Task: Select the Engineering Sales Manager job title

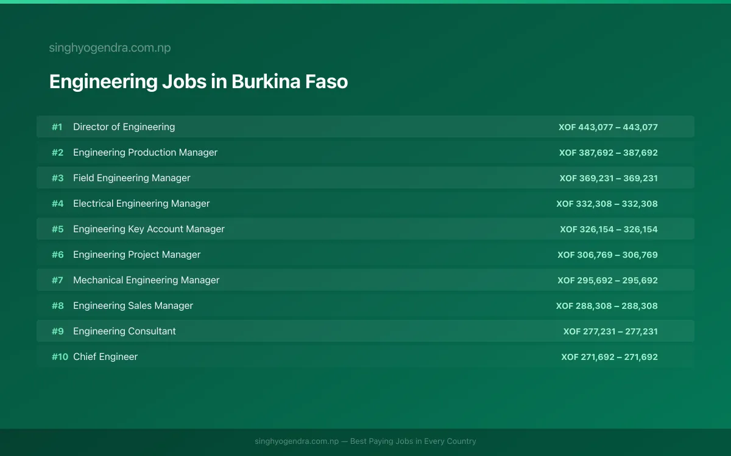Action: point(133,306)
